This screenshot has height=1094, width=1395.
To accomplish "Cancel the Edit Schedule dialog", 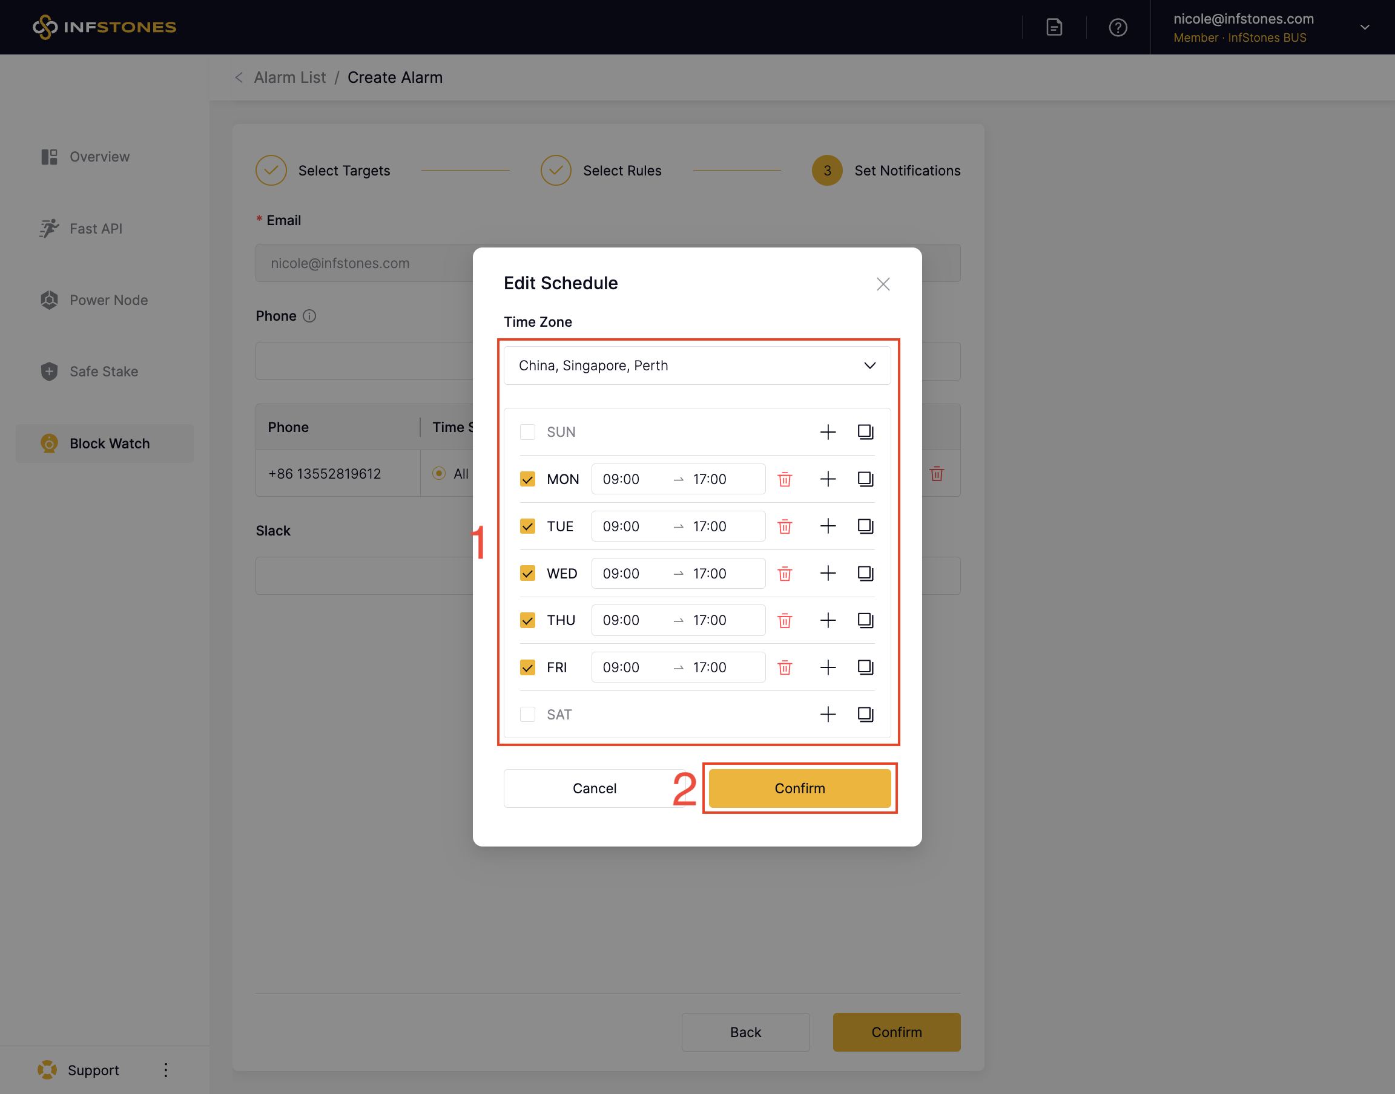I will pos(594,788).
